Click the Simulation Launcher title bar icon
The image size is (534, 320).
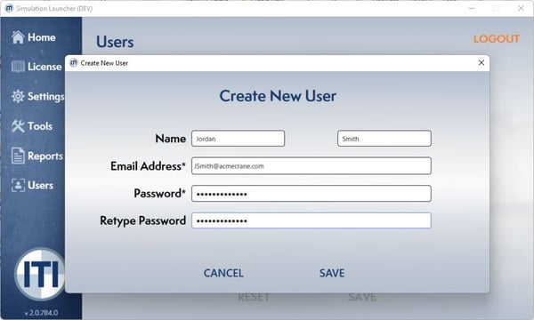coord(9,8)
